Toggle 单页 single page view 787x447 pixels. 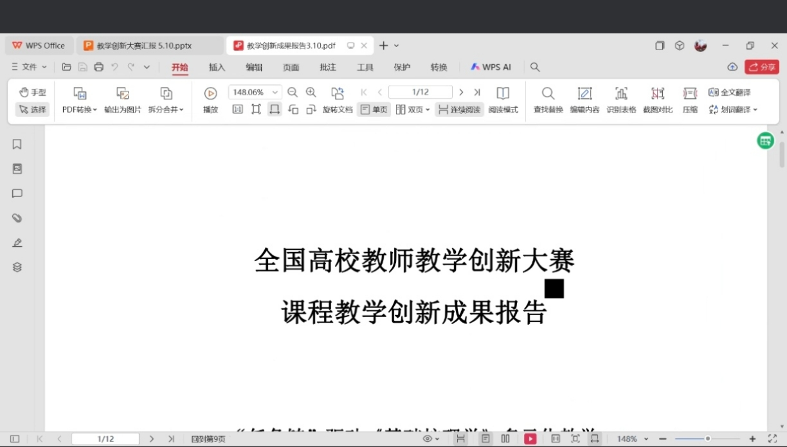pos(374,110)
